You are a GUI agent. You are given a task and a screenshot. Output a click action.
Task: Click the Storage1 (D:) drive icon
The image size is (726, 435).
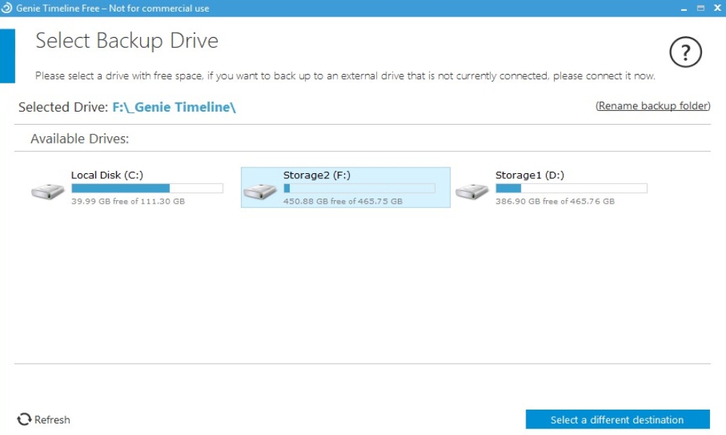click(x=472, y=191)
